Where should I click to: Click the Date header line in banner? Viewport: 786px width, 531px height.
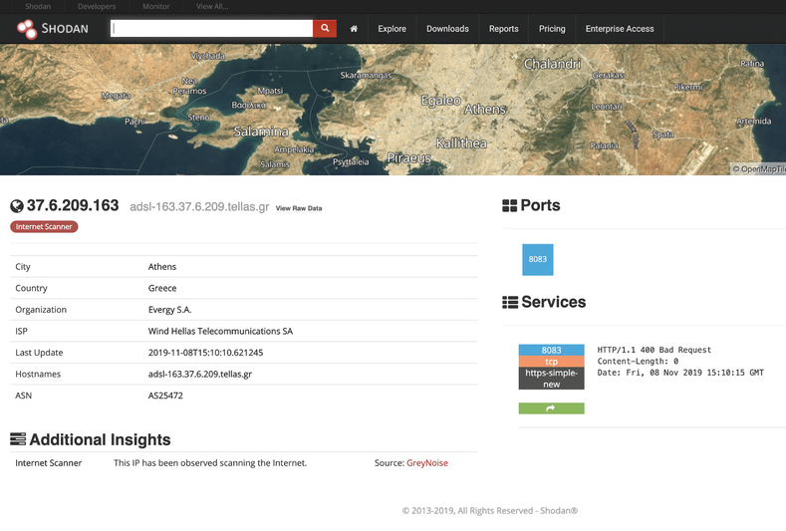680,373
